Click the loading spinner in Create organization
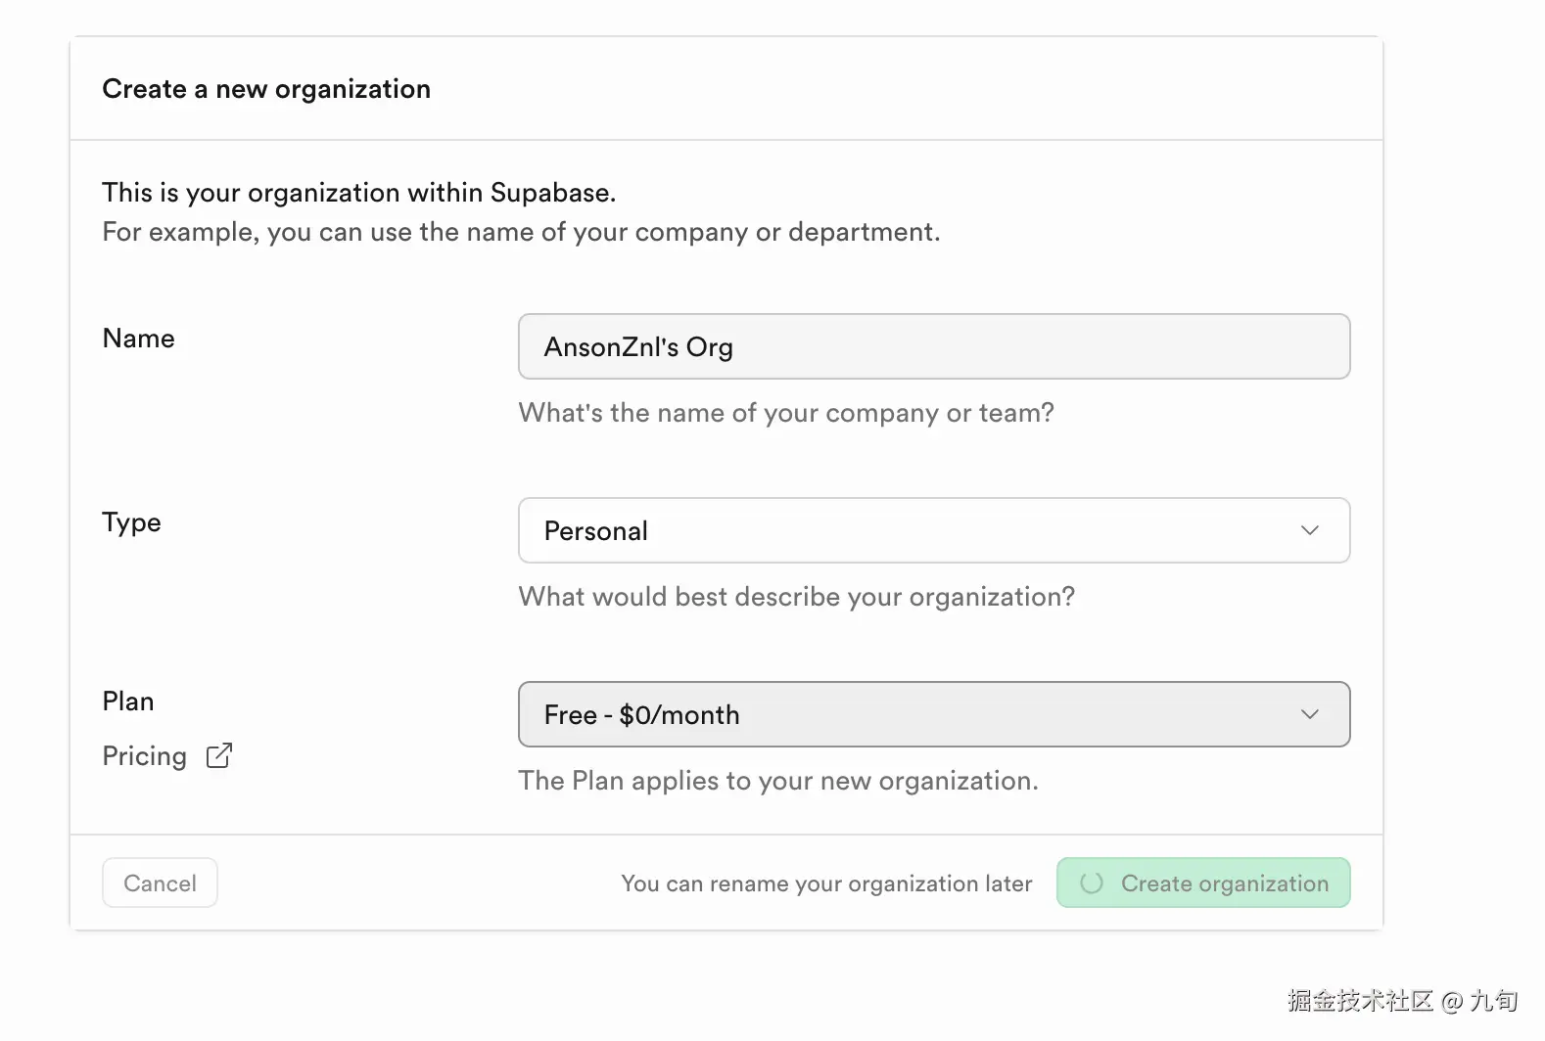 click(x=1092, y=883)
